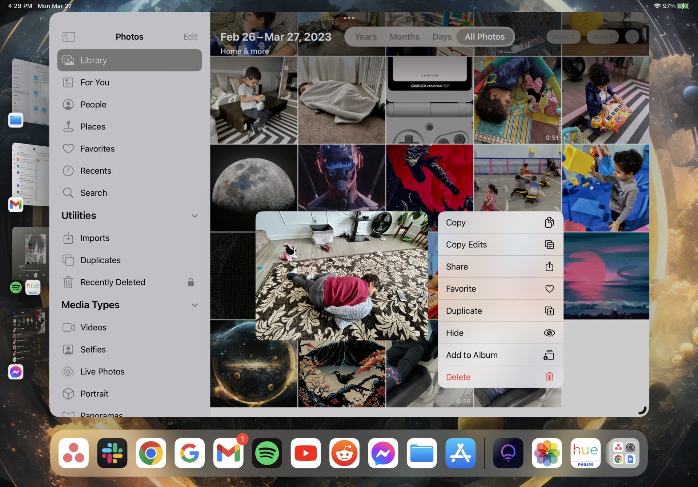Click the Hide eye icon in context menu

(549, 332)
